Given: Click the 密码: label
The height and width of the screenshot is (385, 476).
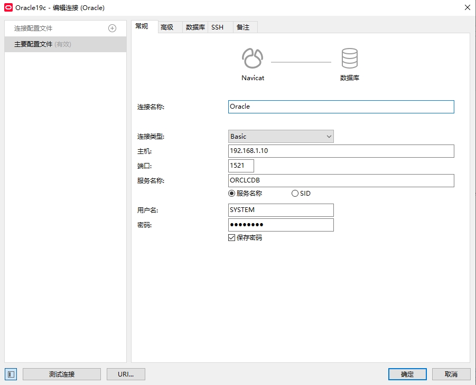Looking at the screenshot, I should [145, 225].
